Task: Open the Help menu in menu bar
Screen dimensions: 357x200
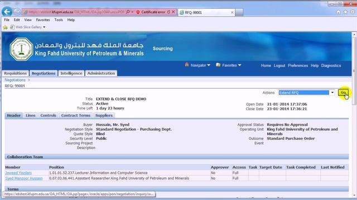Action: click(x=71, y=20)
